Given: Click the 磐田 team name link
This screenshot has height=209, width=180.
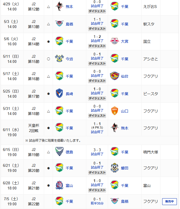Looking at the screenshot, I should [125, 168].
